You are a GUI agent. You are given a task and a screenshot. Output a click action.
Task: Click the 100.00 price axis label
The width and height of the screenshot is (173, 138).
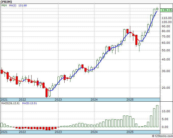[167, 22]
